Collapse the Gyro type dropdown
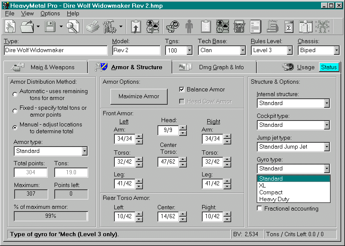 pos(327,169)
